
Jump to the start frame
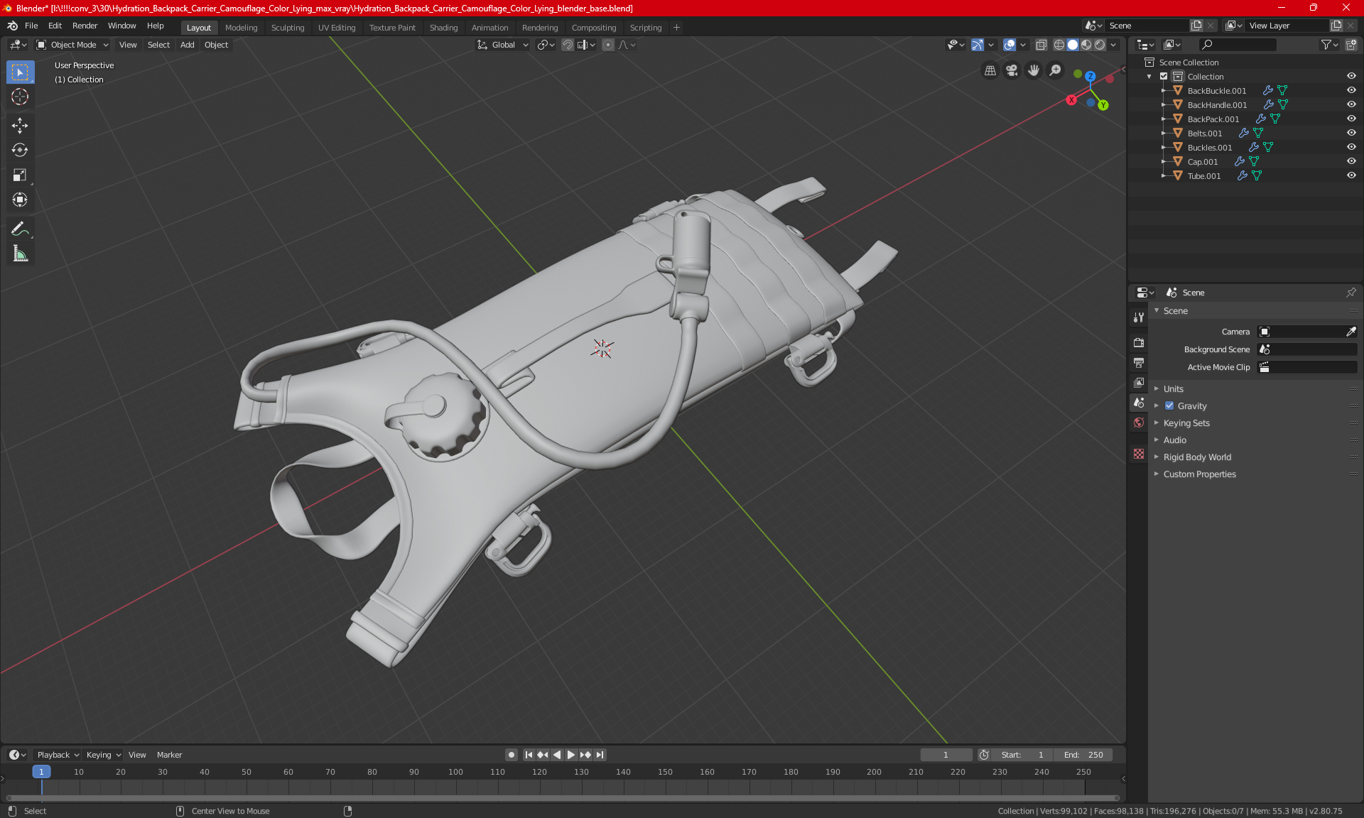coord(529,755)
